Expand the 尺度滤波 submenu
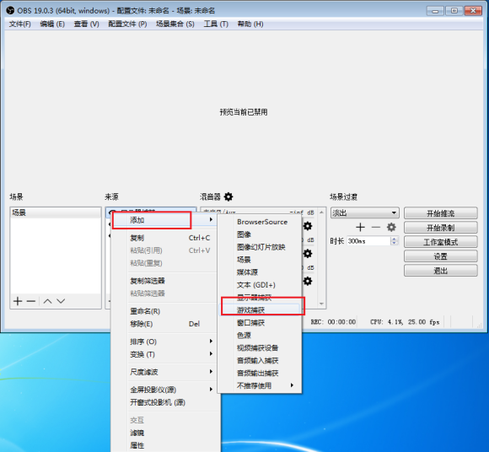This screenshot has width=489, height=452. (x=164, y=372)
